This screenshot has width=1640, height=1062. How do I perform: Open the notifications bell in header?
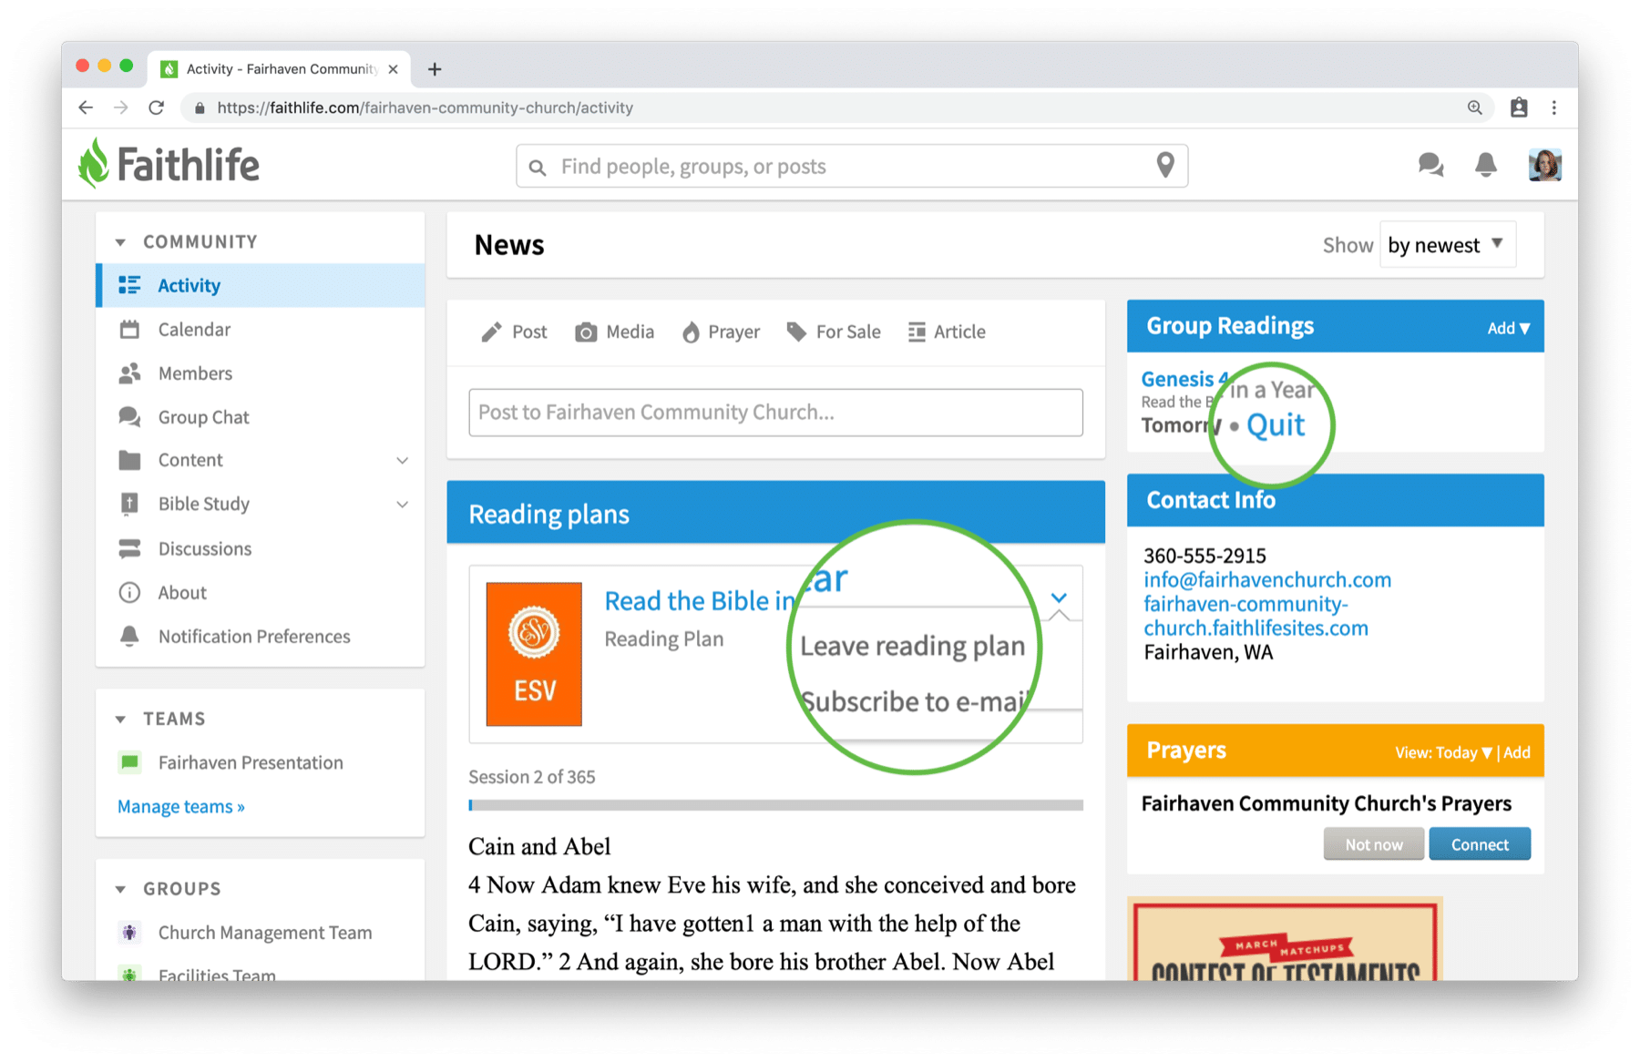tap(1485, 165)
